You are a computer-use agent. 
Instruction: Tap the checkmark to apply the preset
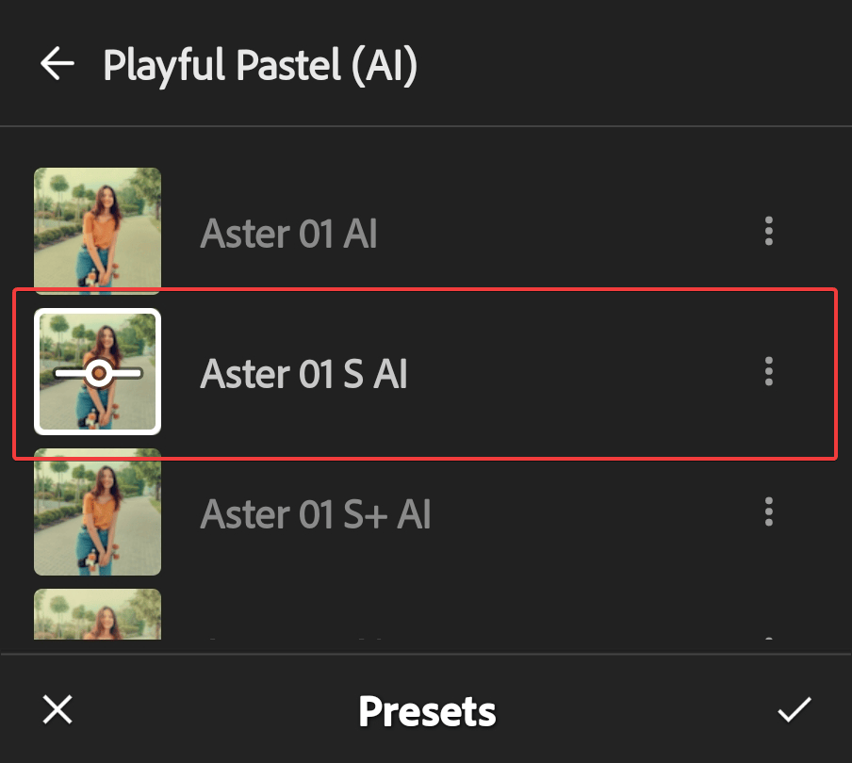click(795, 710)
